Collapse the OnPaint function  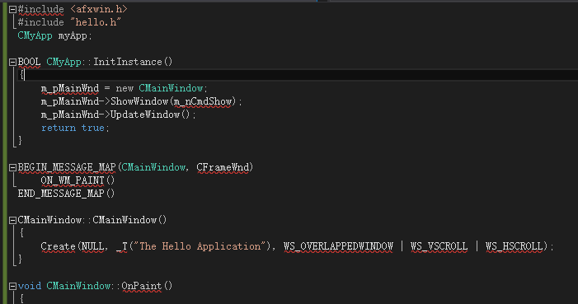click(12, 286)
